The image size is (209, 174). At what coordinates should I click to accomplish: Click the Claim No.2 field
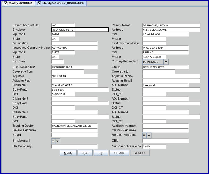[x=74, y=99]
